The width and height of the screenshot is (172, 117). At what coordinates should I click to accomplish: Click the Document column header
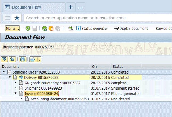45,67
